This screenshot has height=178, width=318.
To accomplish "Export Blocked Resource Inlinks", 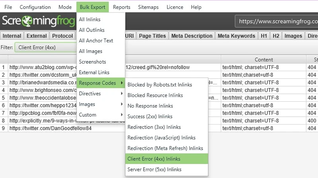I will click(x=167, y=95).
